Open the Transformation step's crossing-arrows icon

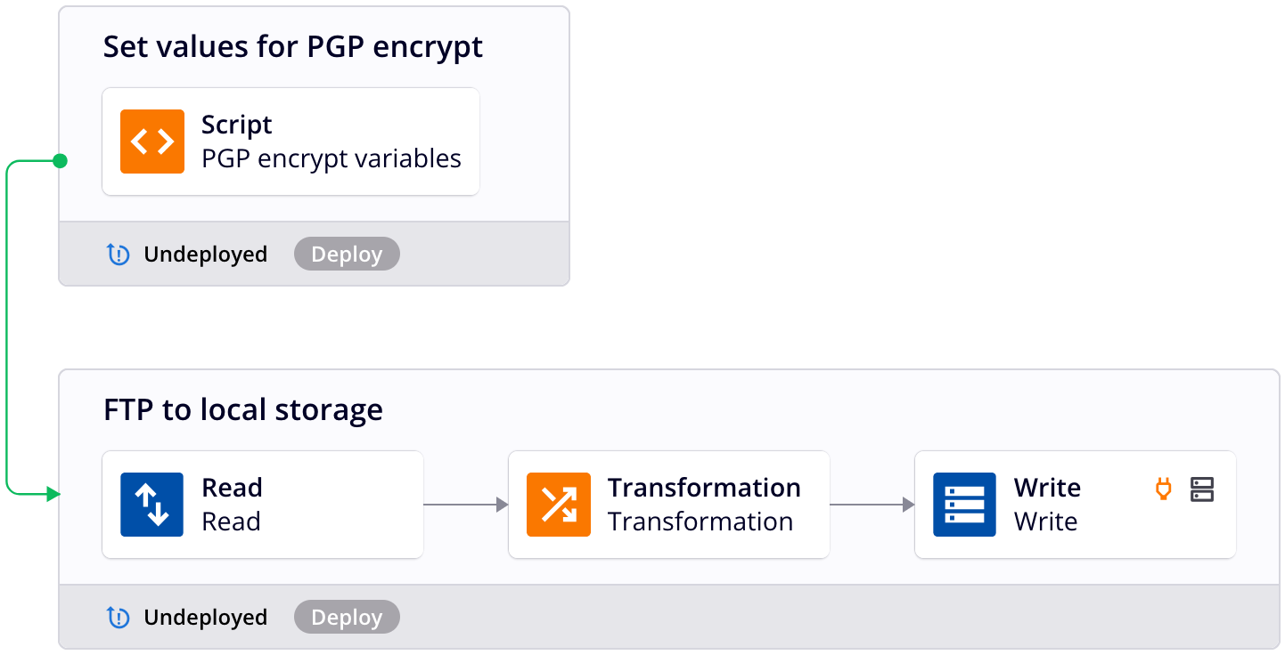pos(558,505)
